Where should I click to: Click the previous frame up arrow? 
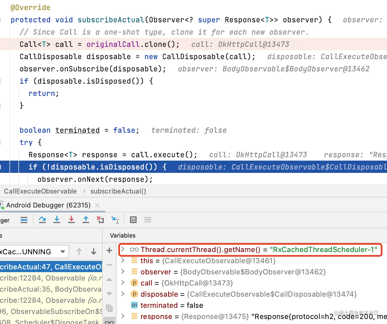click(79, 252)
